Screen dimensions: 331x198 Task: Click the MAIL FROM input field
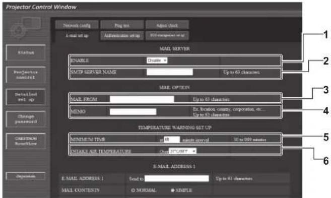coord(142,99)
